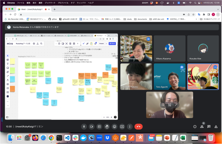Open the chat with everyone panel

[x=209, y=127]
